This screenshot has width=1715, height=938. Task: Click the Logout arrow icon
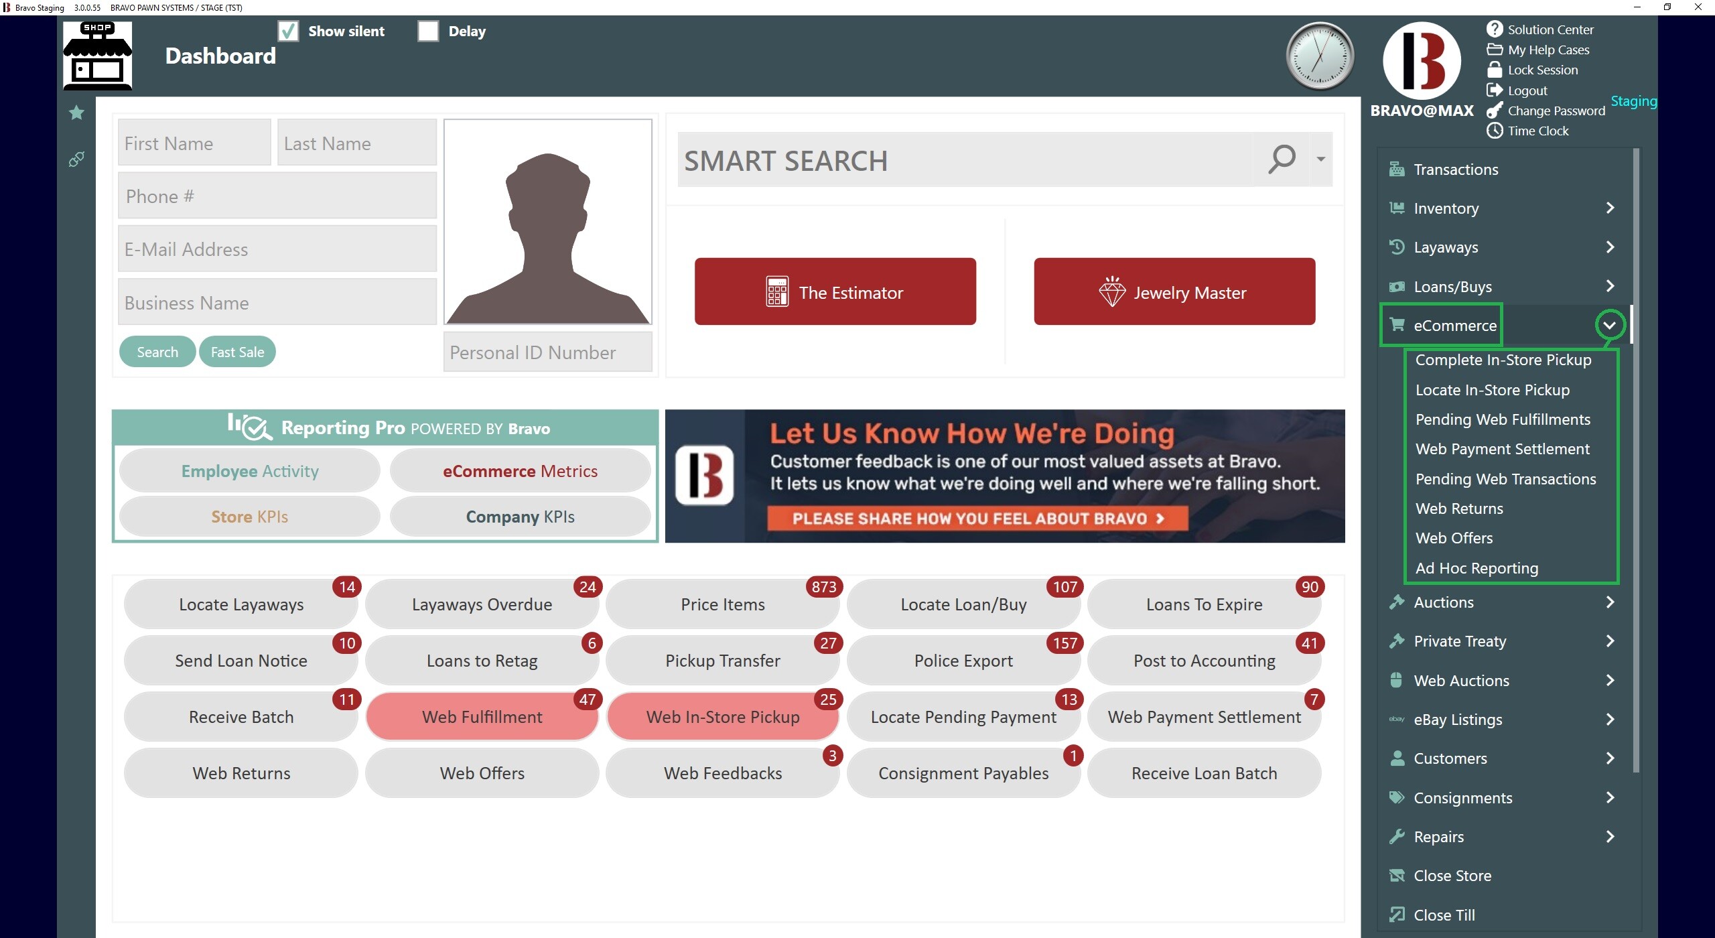(1495, 90)
